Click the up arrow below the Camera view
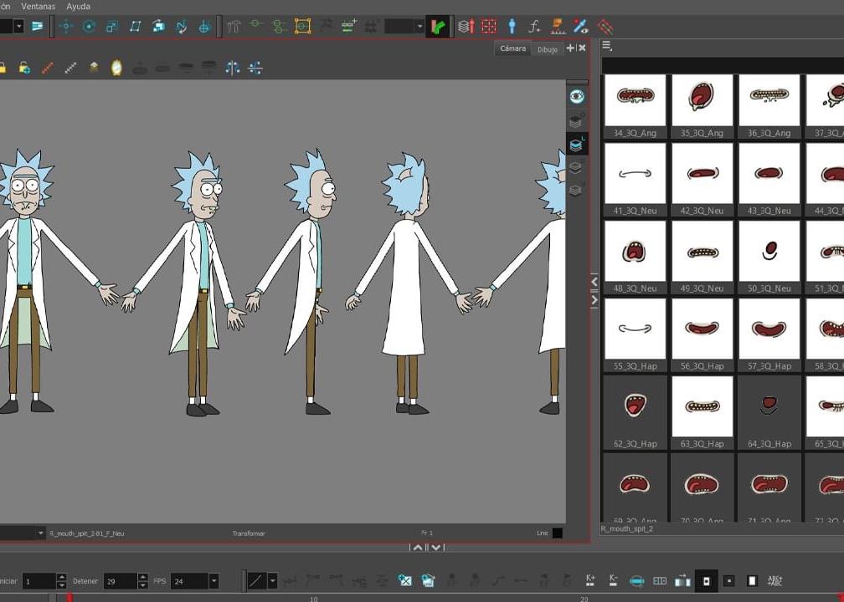Screen dimensions: 844x602 pos(417,548)
